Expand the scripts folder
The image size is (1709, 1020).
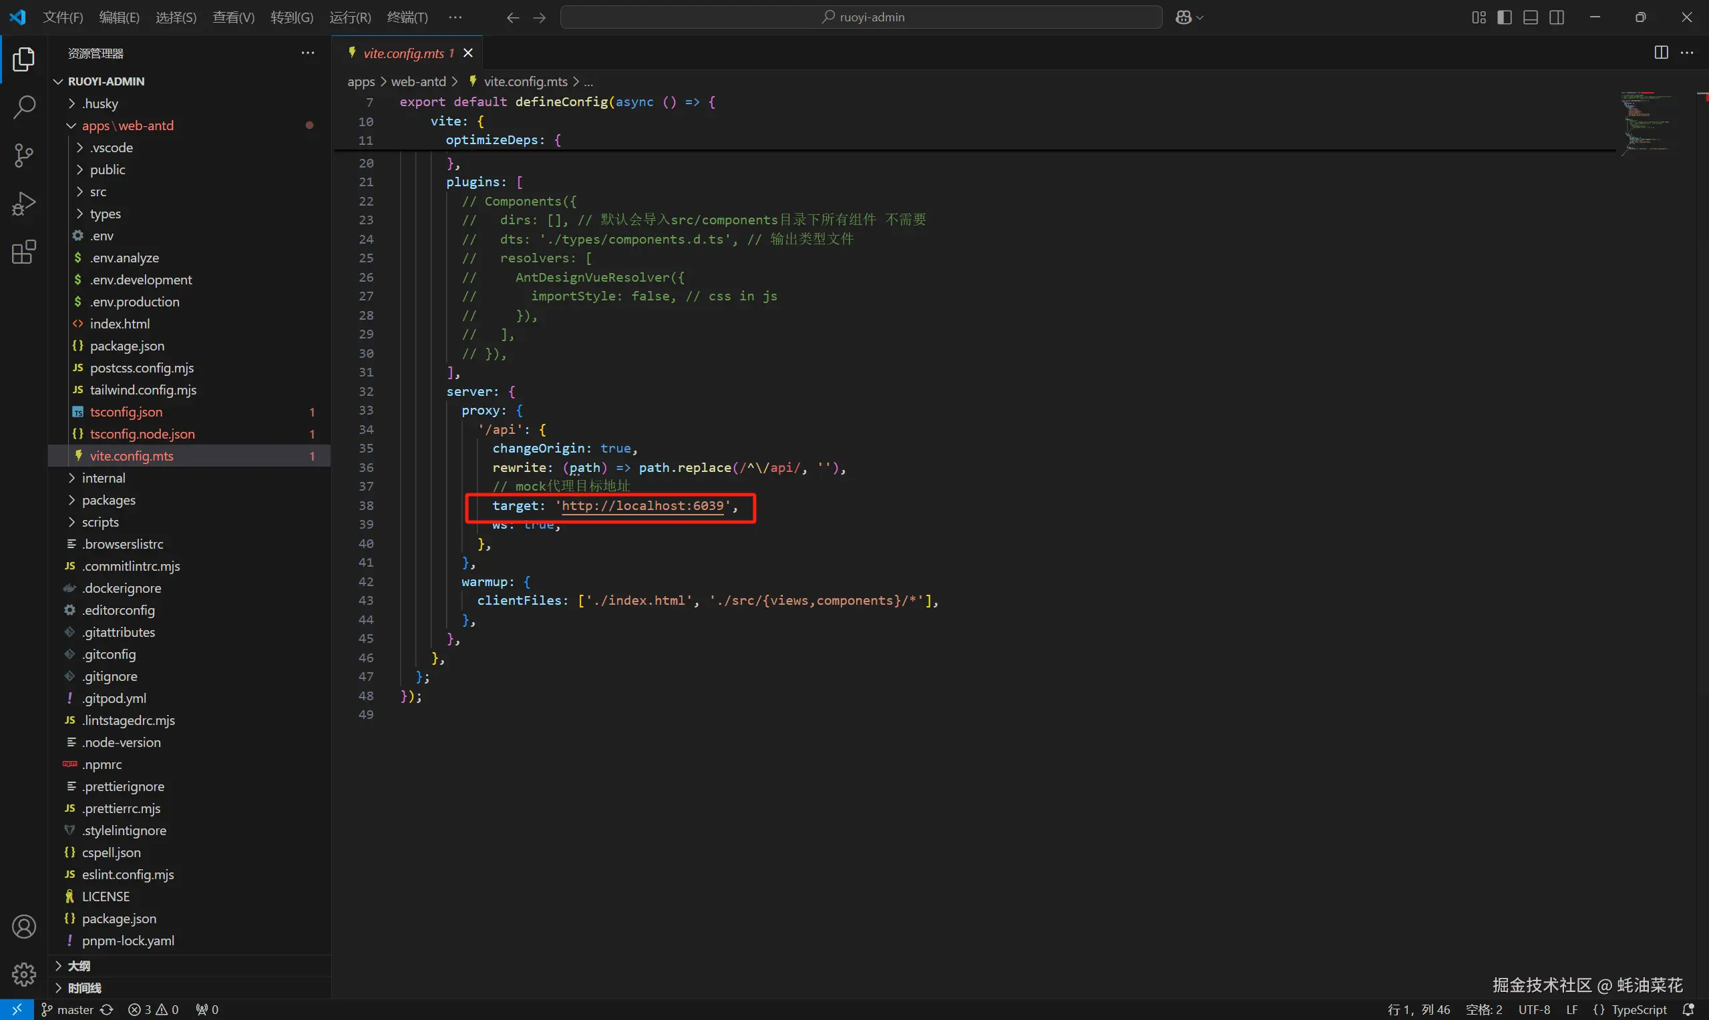(189, 522)
